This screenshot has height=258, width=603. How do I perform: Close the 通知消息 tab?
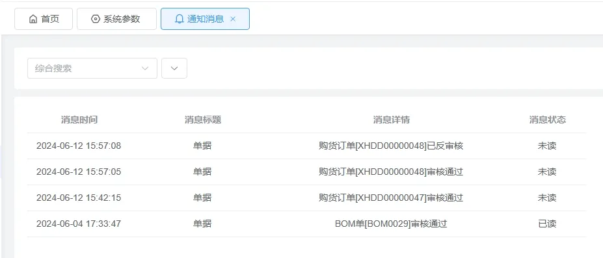click(233, 19)
